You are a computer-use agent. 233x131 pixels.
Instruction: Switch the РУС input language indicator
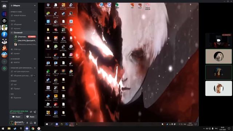pos(216,128)
